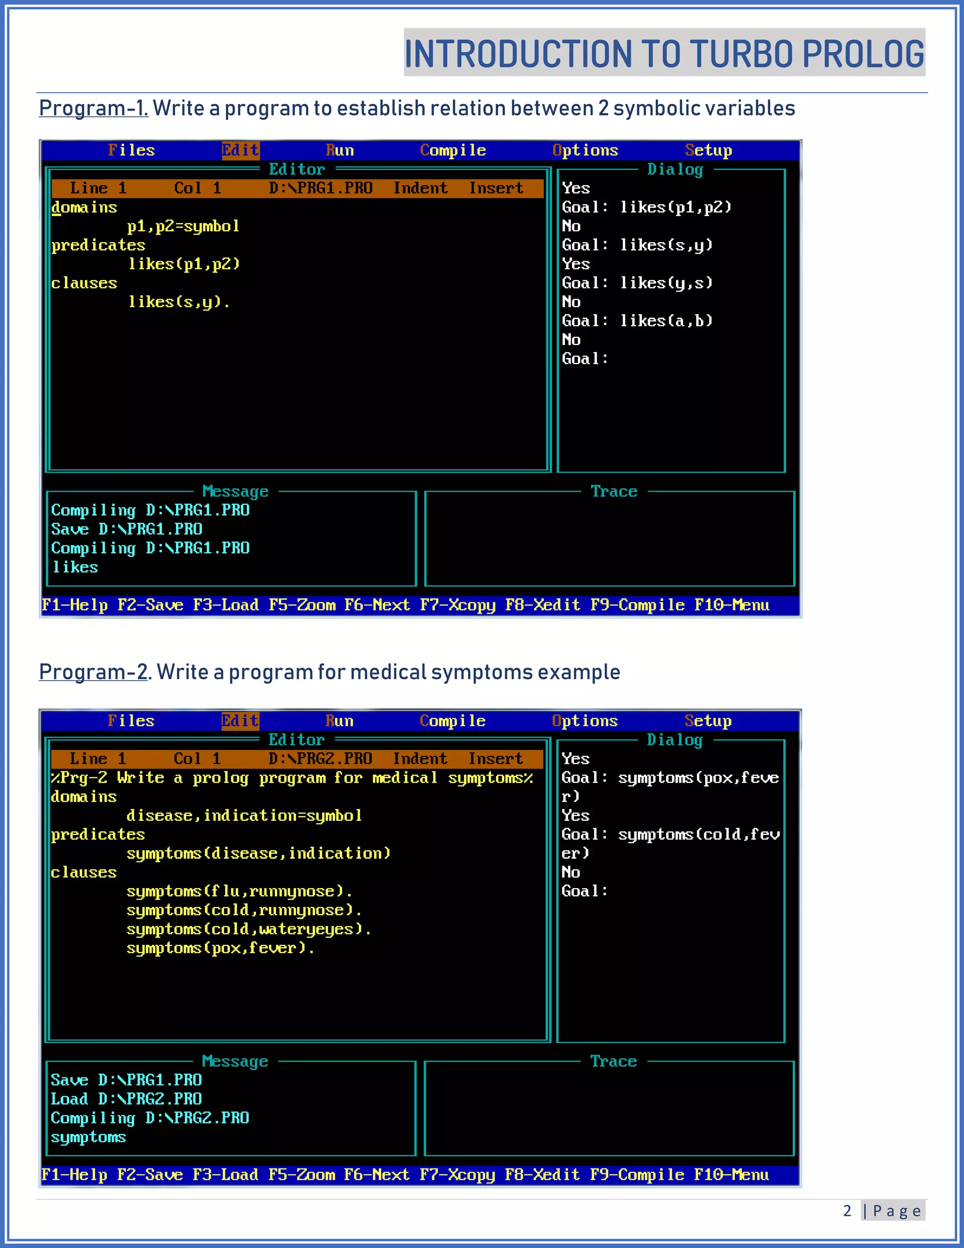Click Insert mode indicator in PRG1 editor

[x=496, y=188]
